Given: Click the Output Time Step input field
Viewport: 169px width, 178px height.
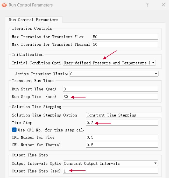Looking at the screenshot, I should 110,171.
